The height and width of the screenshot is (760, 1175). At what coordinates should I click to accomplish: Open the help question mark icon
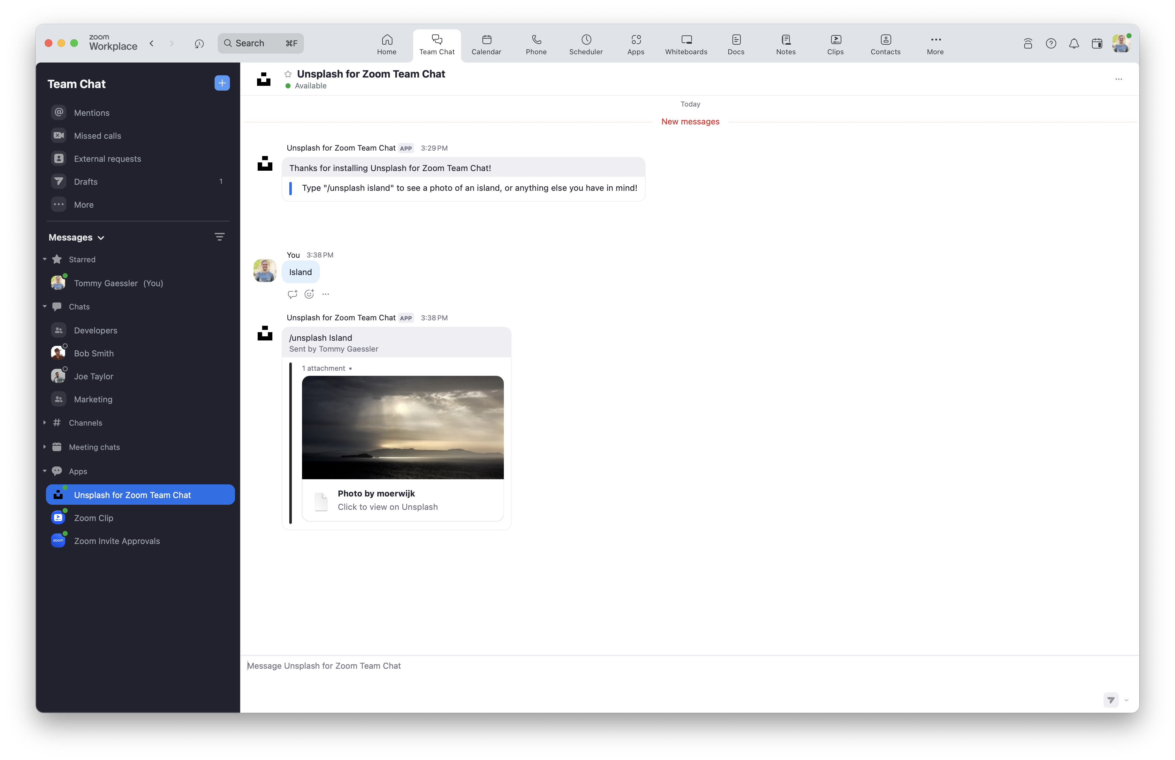point(1051,43)
